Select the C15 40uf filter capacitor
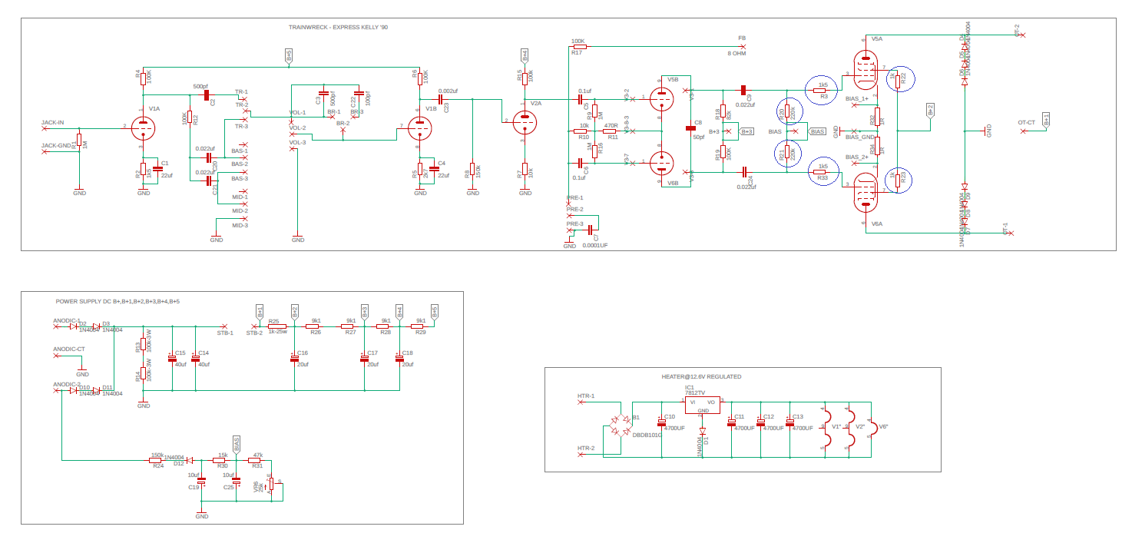Viewport: 1132px width, 543px height. [x=172, y=358]
